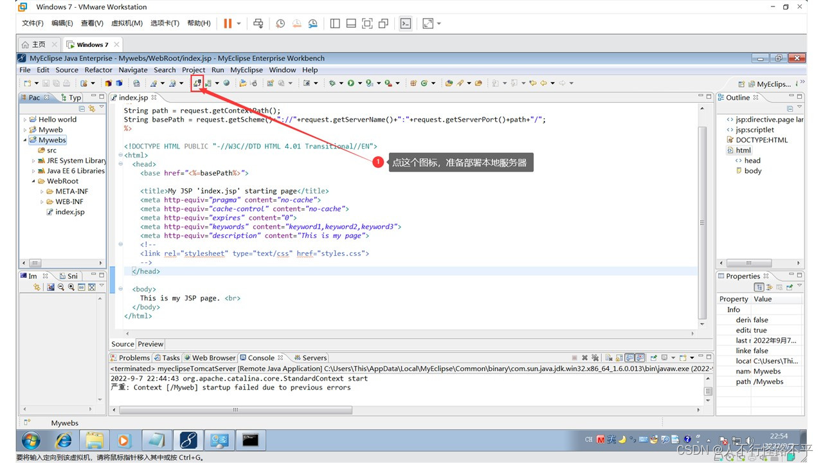Collapse the Mywebs project node
This screenshot has width=823, height=463.
tap(25, 140)
